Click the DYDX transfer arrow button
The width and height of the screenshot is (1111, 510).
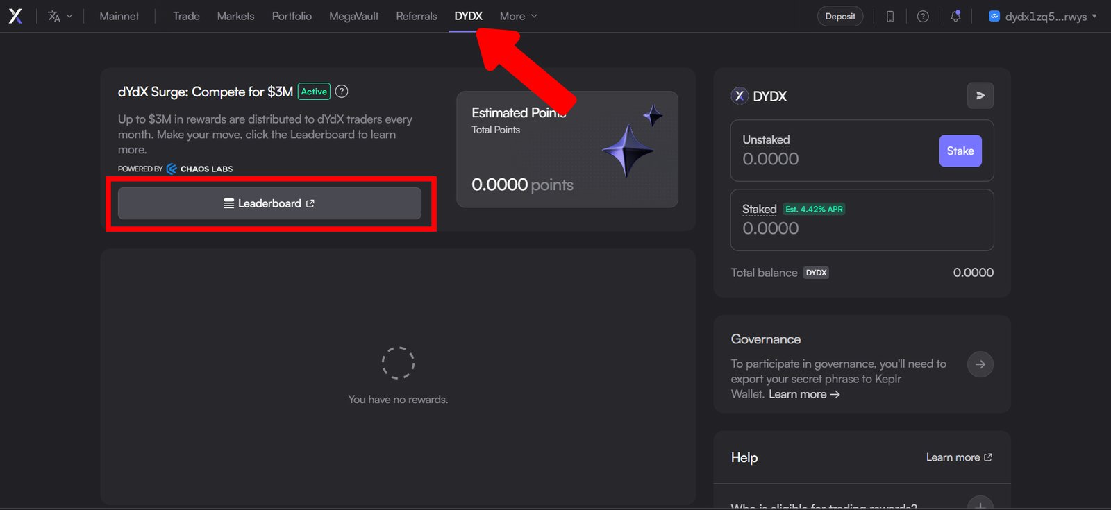(980, 96)
